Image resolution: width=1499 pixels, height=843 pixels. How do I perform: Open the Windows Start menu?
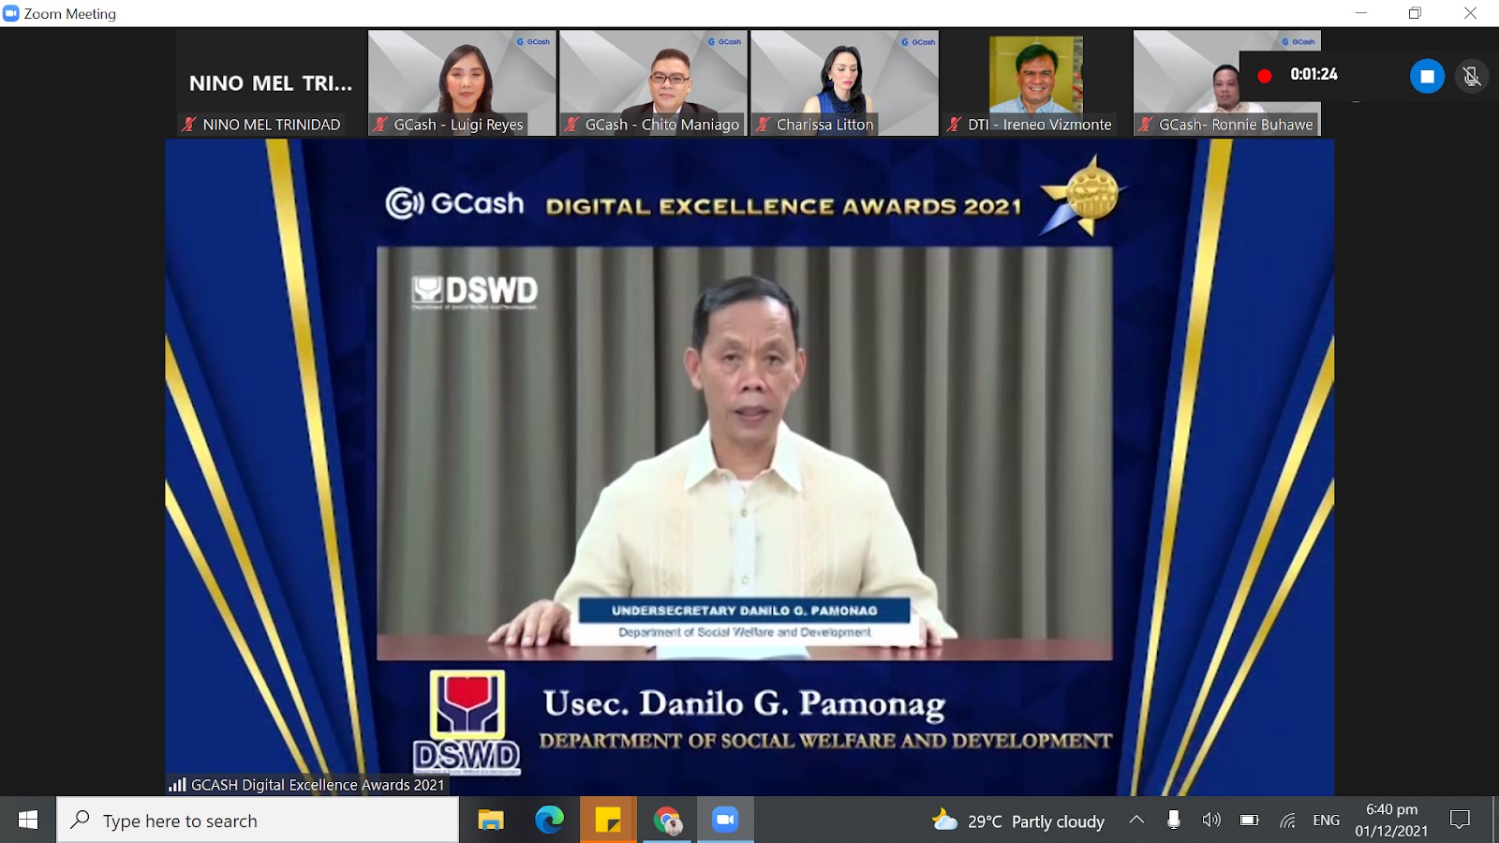pos(28,821)
